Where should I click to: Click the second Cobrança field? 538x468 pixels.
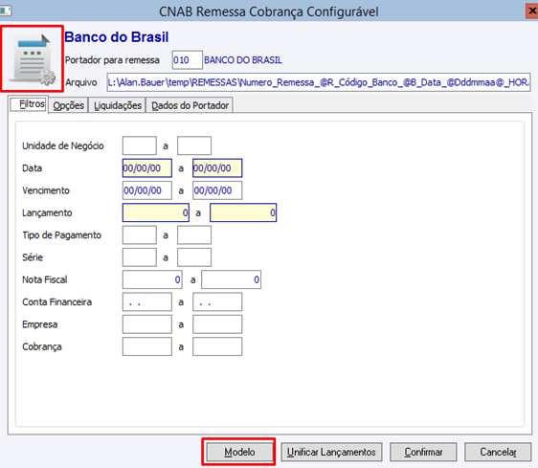[x=217, y=346]
